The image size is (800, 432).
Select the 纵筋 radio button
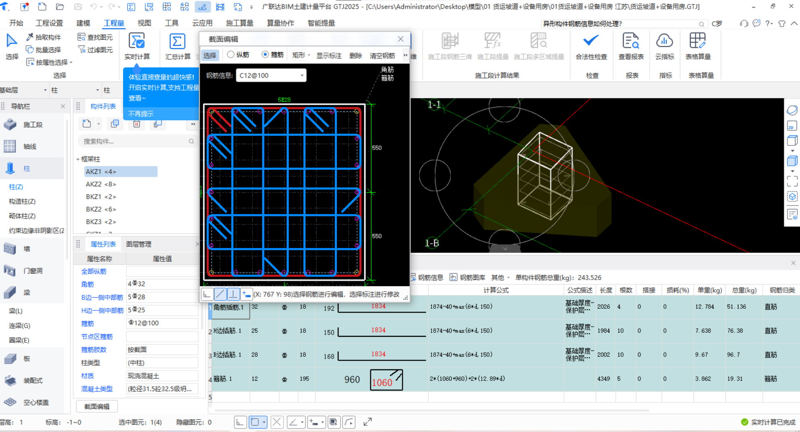(231, 55)
